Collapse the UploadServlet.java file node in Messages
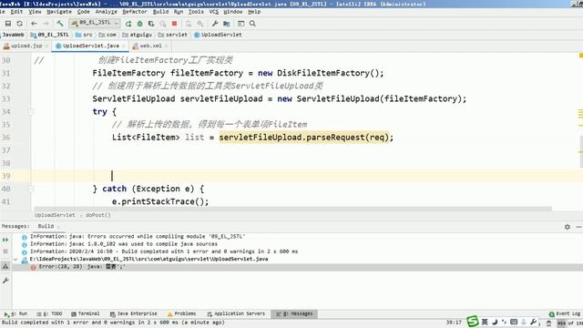This screenshot has width=583, height=328. pos(15,259)
